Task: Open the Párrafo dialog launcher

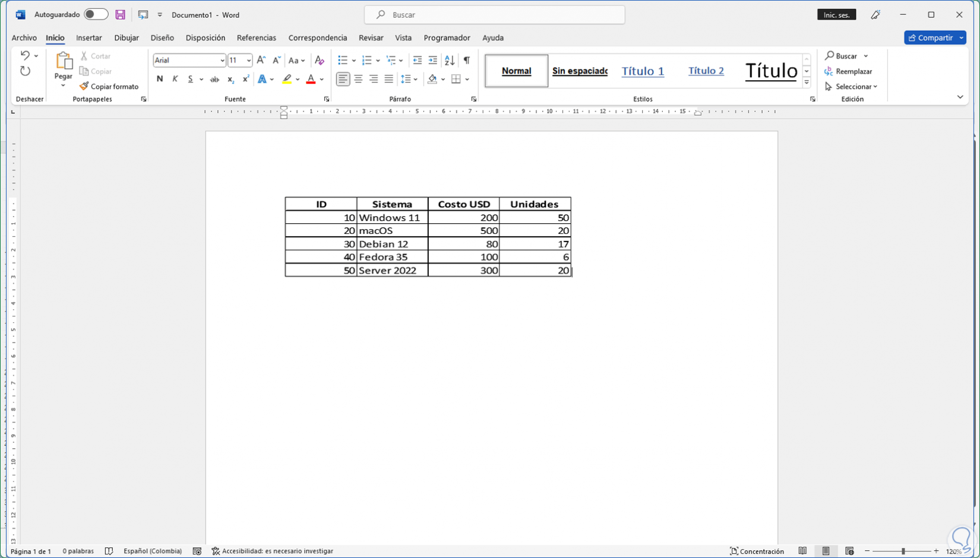Action: tap(474, 99)
